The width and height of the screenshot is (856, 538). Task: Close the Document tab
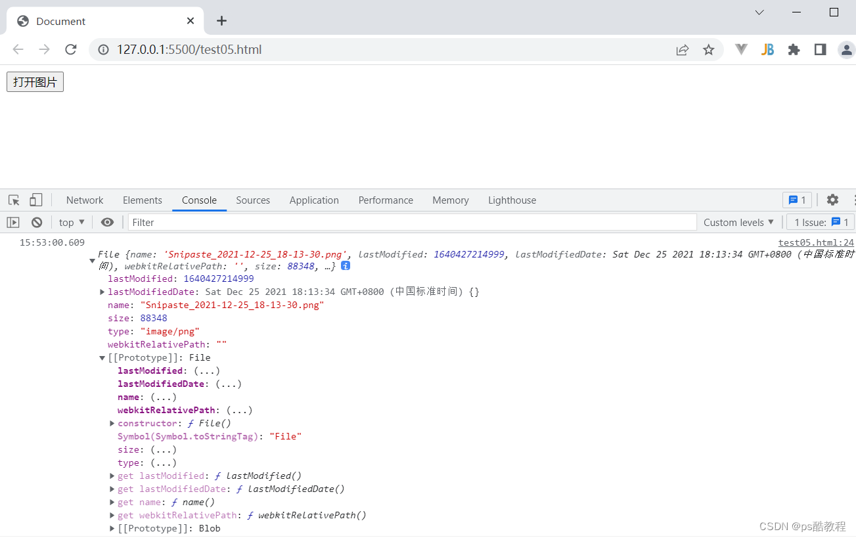tap(191, 21)
